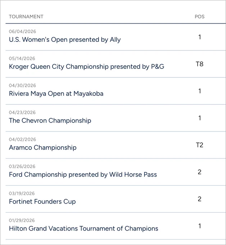This screenshot has height=245, width=226.
Task: Click position 1 for Riviera Maya Open
Action: click(x=200, y=91)
